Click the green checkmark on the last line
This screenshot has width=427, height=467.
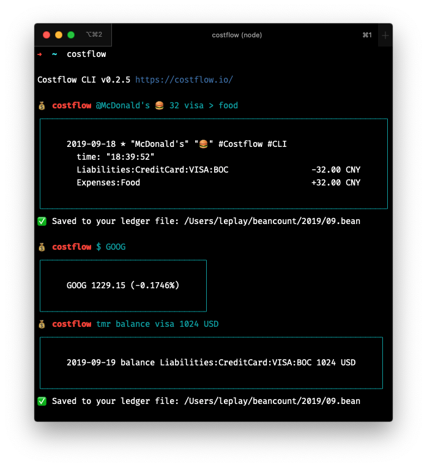[x=42, y=401]
